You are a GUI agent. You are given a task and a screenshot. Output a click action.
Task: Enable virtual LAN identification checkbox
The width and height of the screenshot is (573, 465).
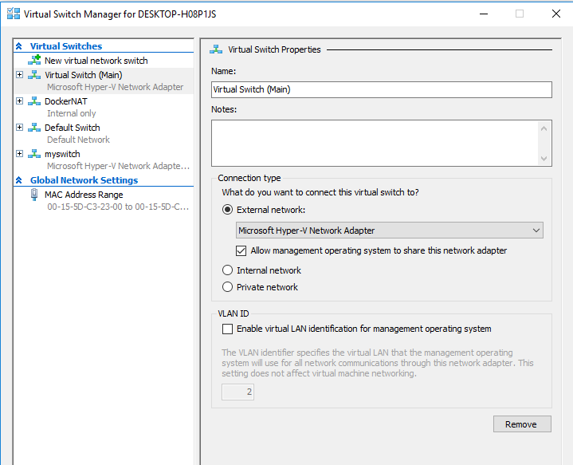[227, 329]
